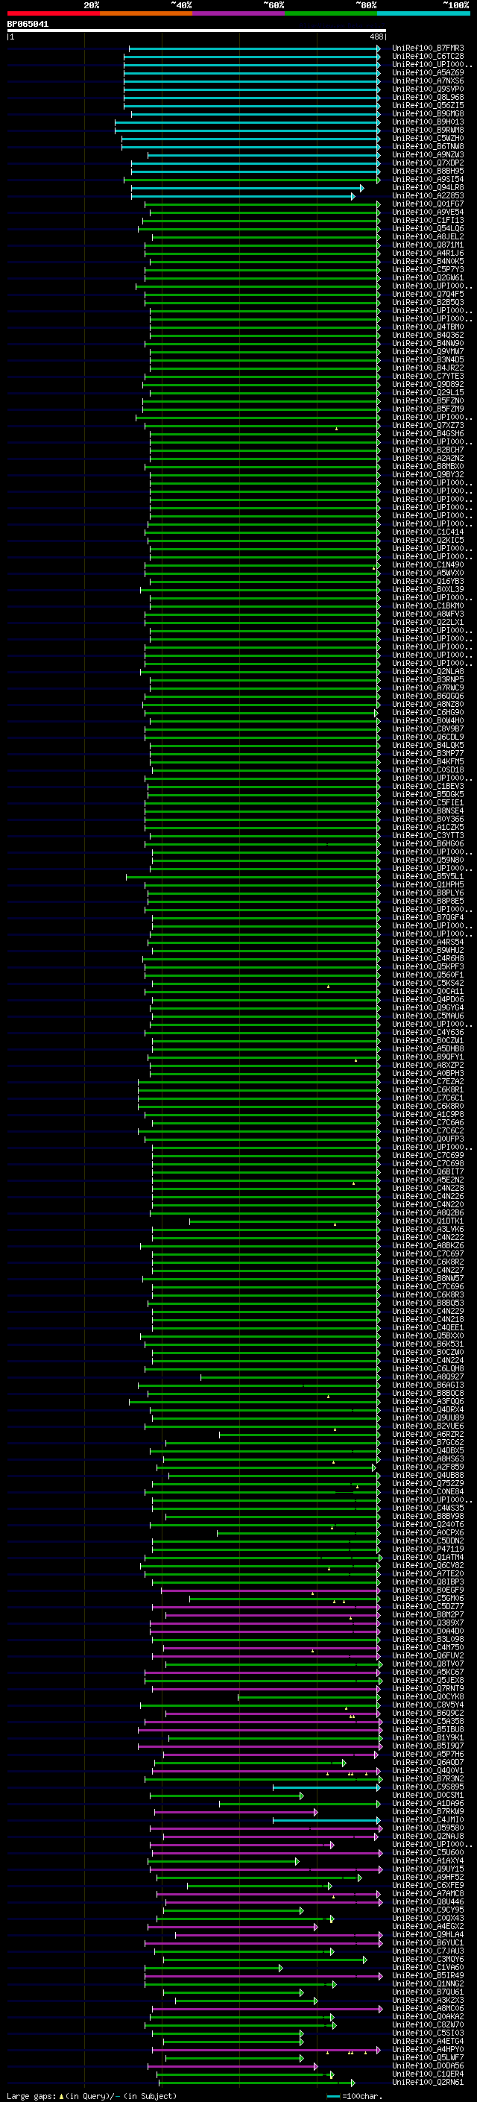Open hit UniRef100_B8BH95
The width and height of the screenshot is (477, 2102).
point(427,171)
